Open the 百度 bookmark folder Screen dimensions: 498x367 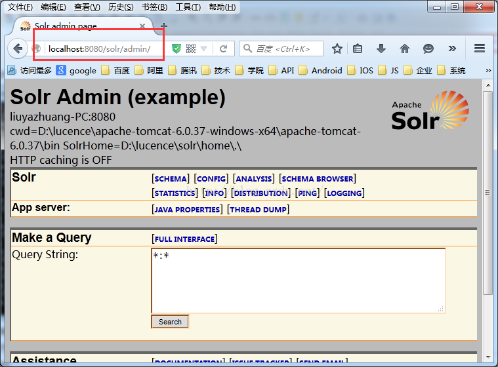pyautogui.click(x=115, y=70)
